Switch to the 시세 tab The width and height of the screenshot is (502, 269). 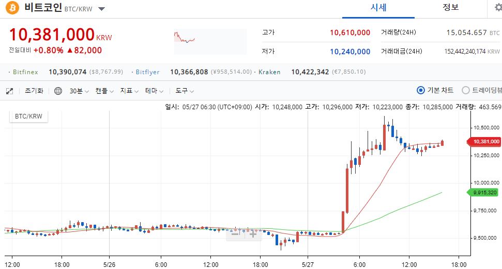pyautogui.click(x=378, y=7)
